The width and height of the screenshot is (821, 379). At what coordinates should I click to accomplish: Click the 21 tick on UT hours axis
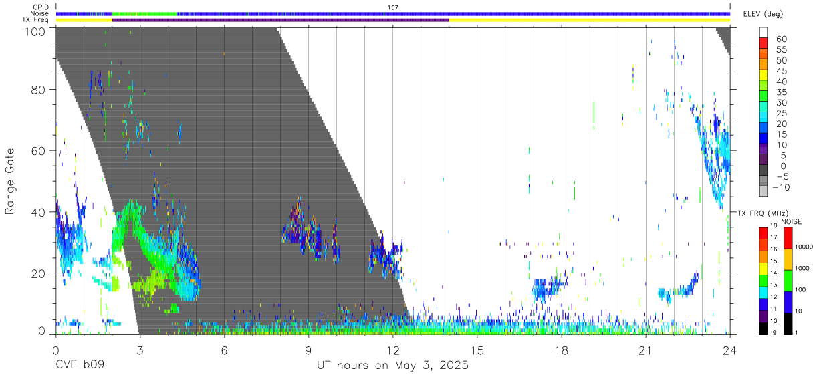[645, 350]
